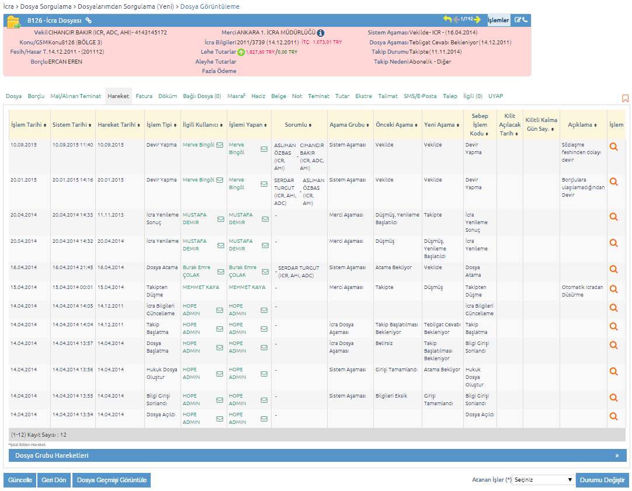Open the Atanan İşler Seçiniz dropdown
632x491 pixels.
543,480
